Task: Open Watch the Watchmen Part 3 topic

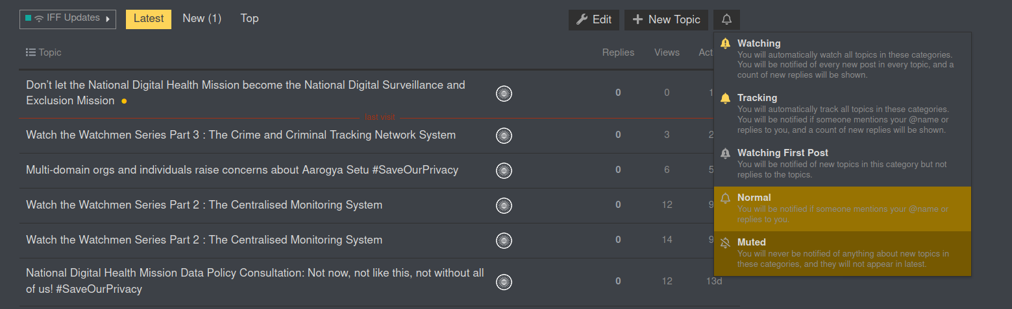Action: [x=241, y=135]
